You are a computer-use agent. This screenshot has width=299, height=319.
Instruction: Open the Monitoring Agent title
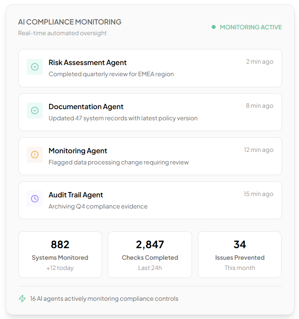pos(78,151)
